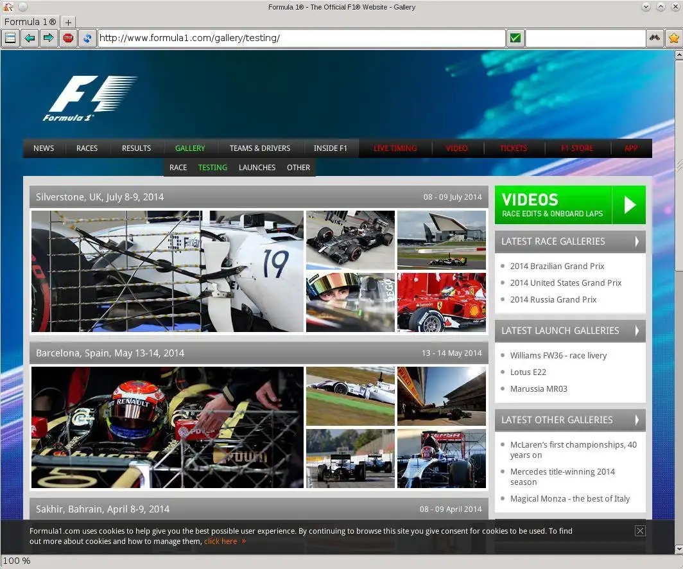The image size is (683, 569).
Task: Bookmark the page with the star icon
Action: (x=674, y=39)
